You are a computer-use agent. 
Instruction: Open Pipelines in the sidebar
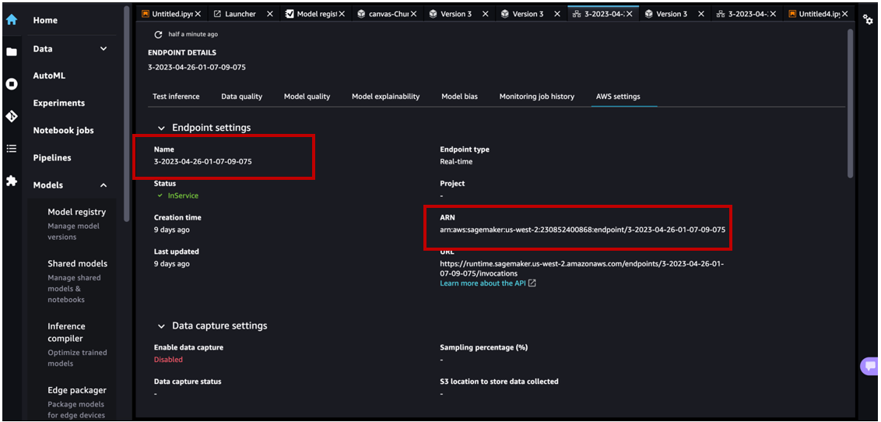click(x=52, y=158)
